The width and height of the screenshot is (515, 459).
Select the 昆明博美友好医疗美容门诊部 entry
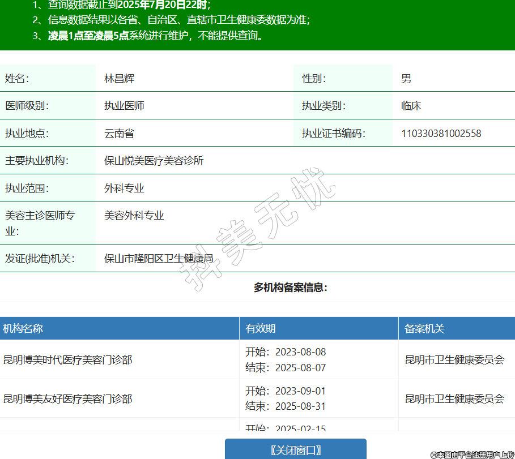67,399
